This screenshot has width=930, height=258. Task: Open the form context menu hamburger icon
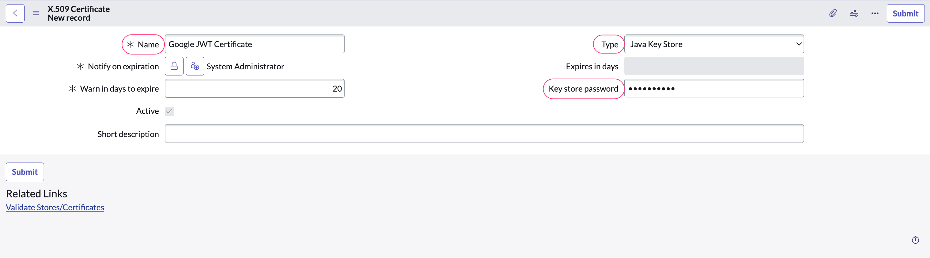pyautogui.click(x=36, y=13)
